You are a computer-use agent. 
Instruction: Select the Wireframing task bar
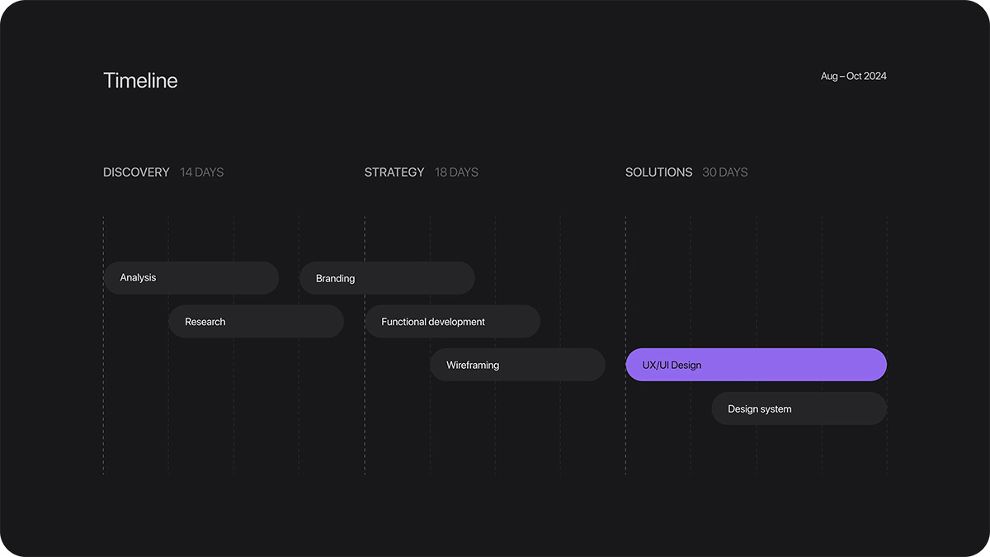click(517, 365)
